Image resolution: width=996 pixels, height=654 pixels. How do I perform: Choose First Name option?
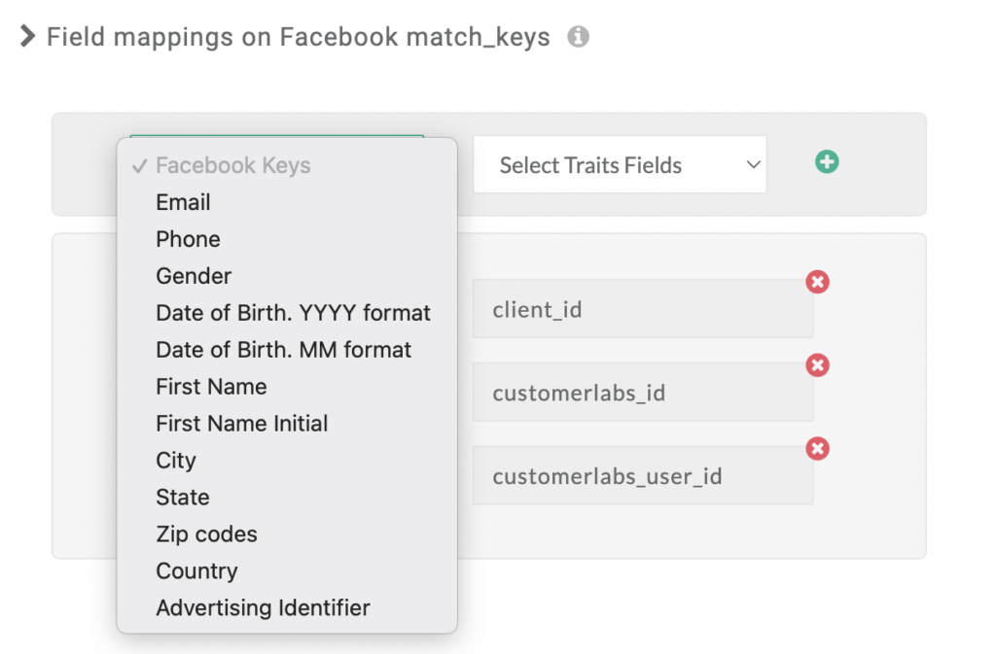(x=287, y=387)
